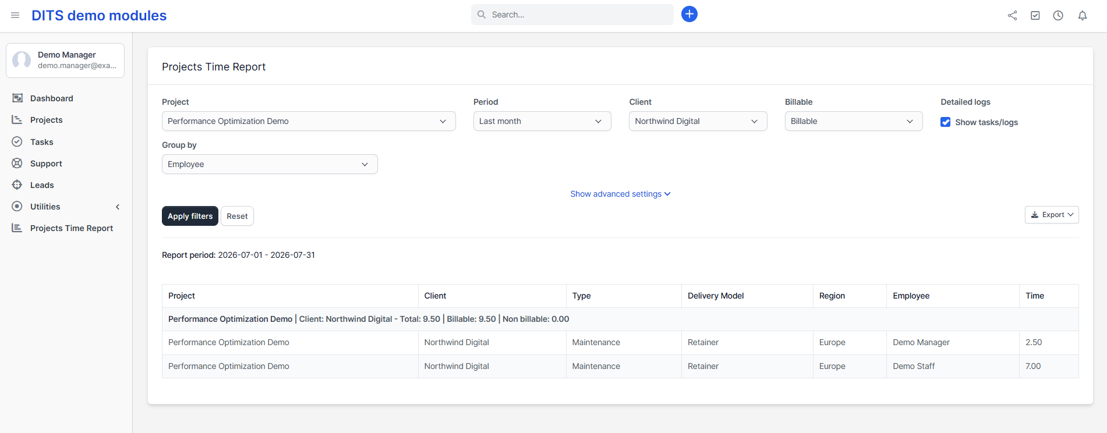Viewport: 1107px width, 433px height.
Task: Open the Client dropdown showing Northwind Digital
Action: pos(698,121)
